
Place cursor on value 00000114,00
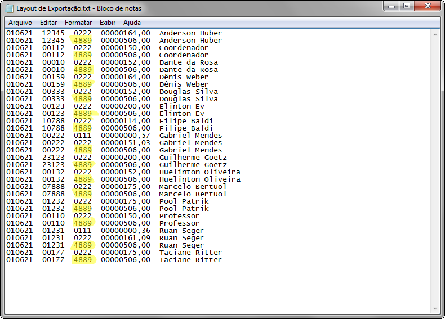click(126, 121)
